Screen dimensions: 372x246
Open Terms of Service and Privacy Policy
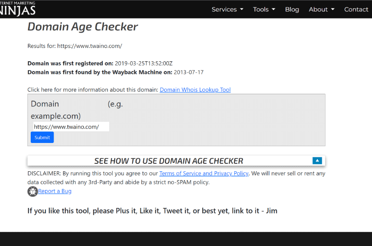(x=204, y=173)
